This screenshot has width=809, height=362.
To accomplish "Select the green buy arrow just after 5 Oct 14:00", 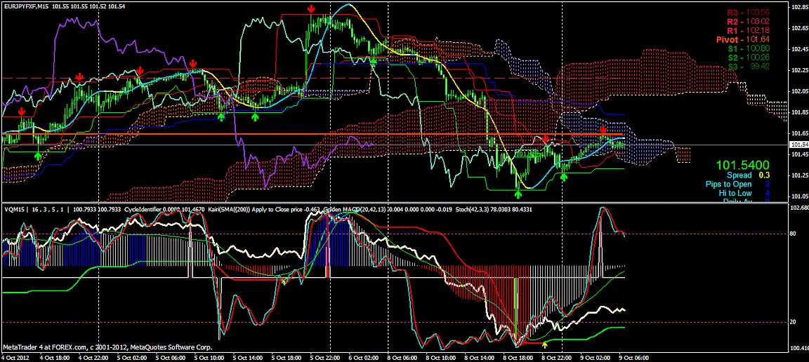I will pos(255,117).
